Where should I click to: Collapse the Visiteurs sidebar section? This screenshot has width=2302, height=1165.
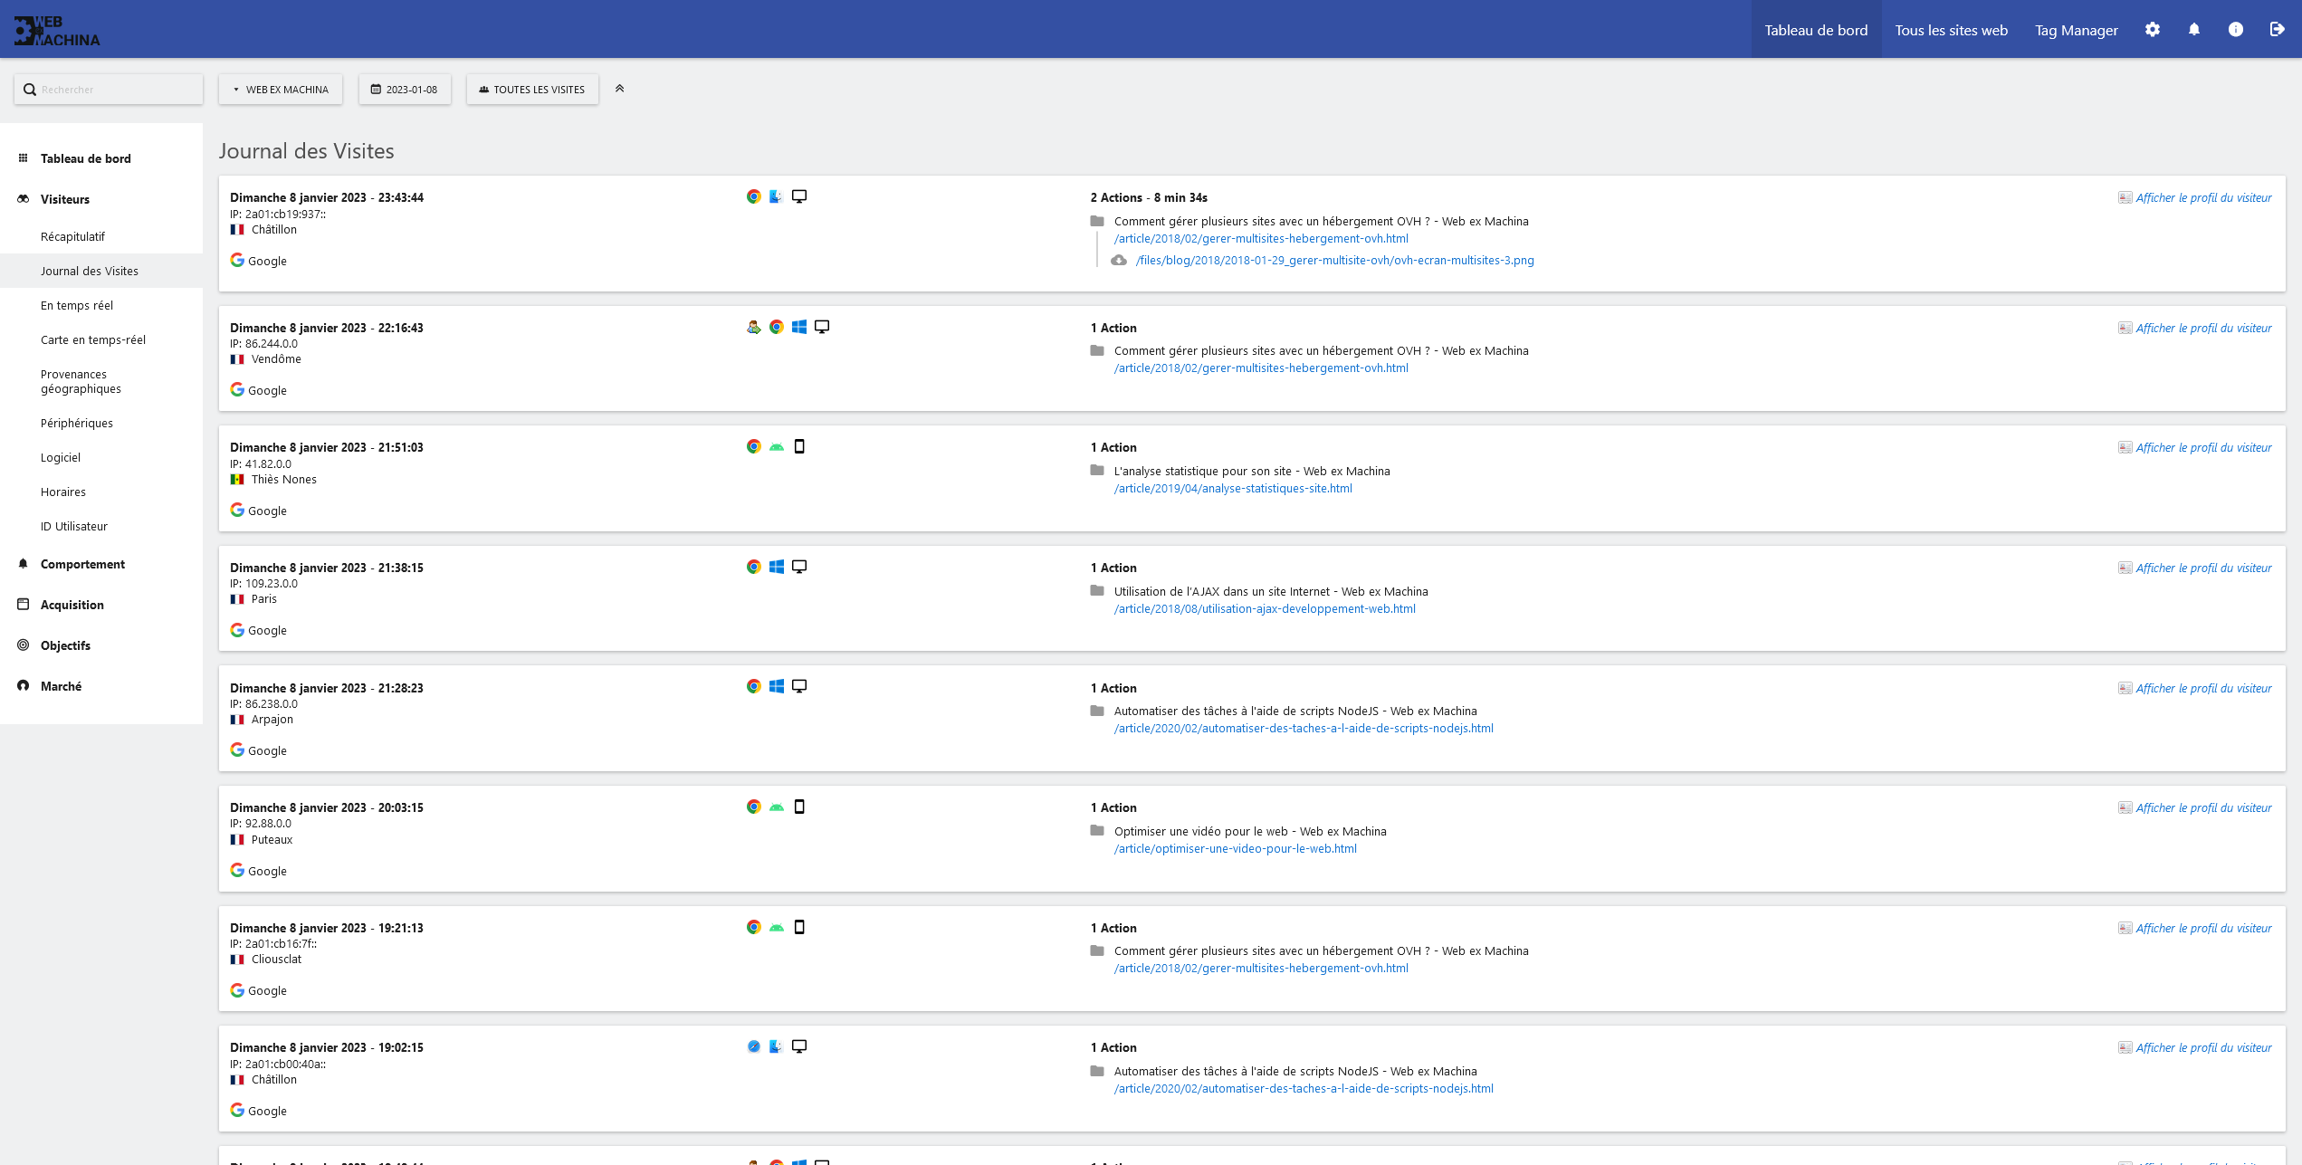pyautogui.click(x=65, y=199)
